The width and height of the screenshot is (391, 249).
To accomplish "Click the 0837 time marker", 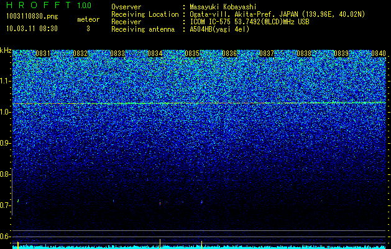I will (x=267, y=54).
